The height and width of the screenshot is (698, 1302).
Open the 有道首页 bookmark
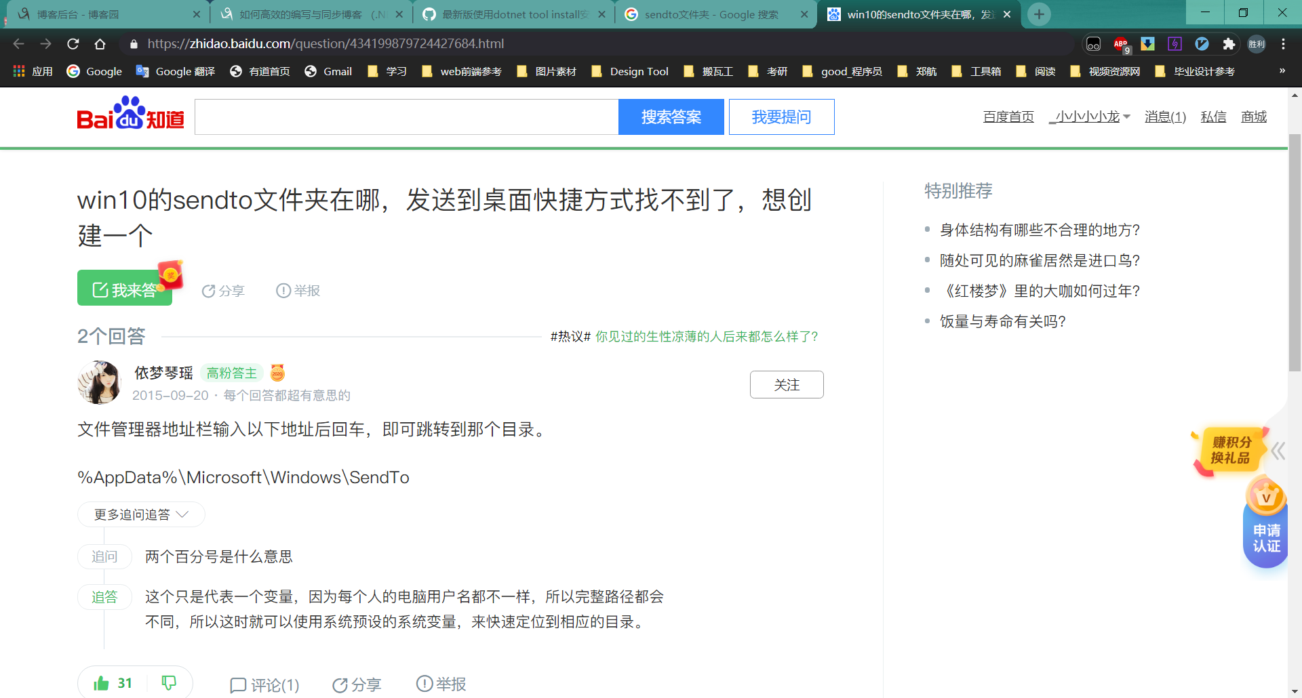pos(260,71)
